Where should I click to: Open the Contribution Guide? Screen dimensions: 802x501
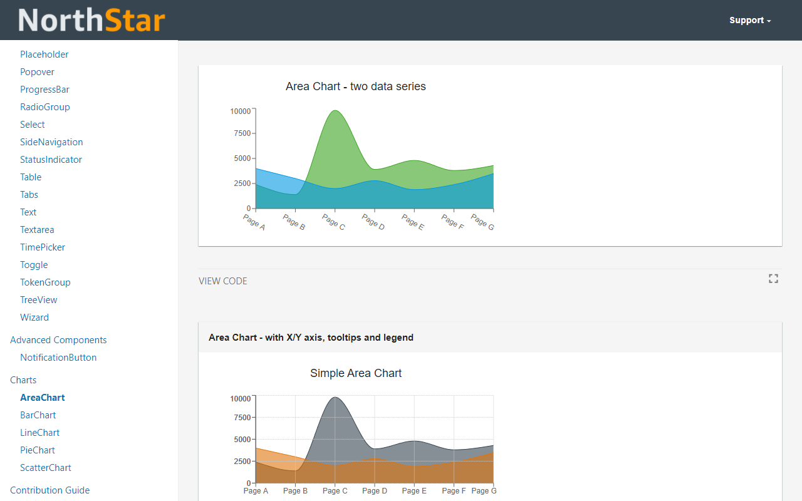49,490
